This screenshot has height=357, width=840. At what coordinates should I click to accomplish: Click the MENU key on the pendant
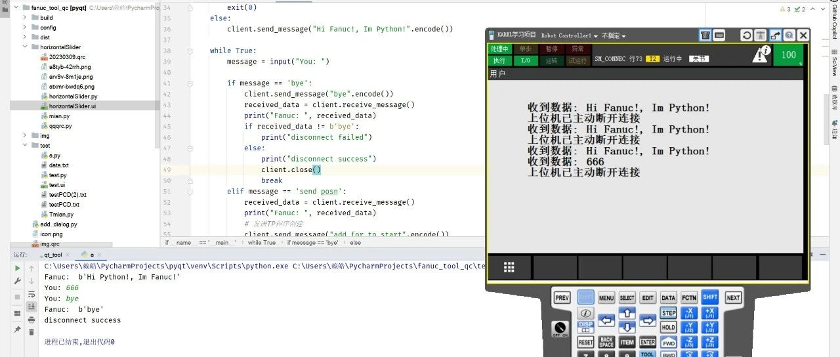[606, 298]
